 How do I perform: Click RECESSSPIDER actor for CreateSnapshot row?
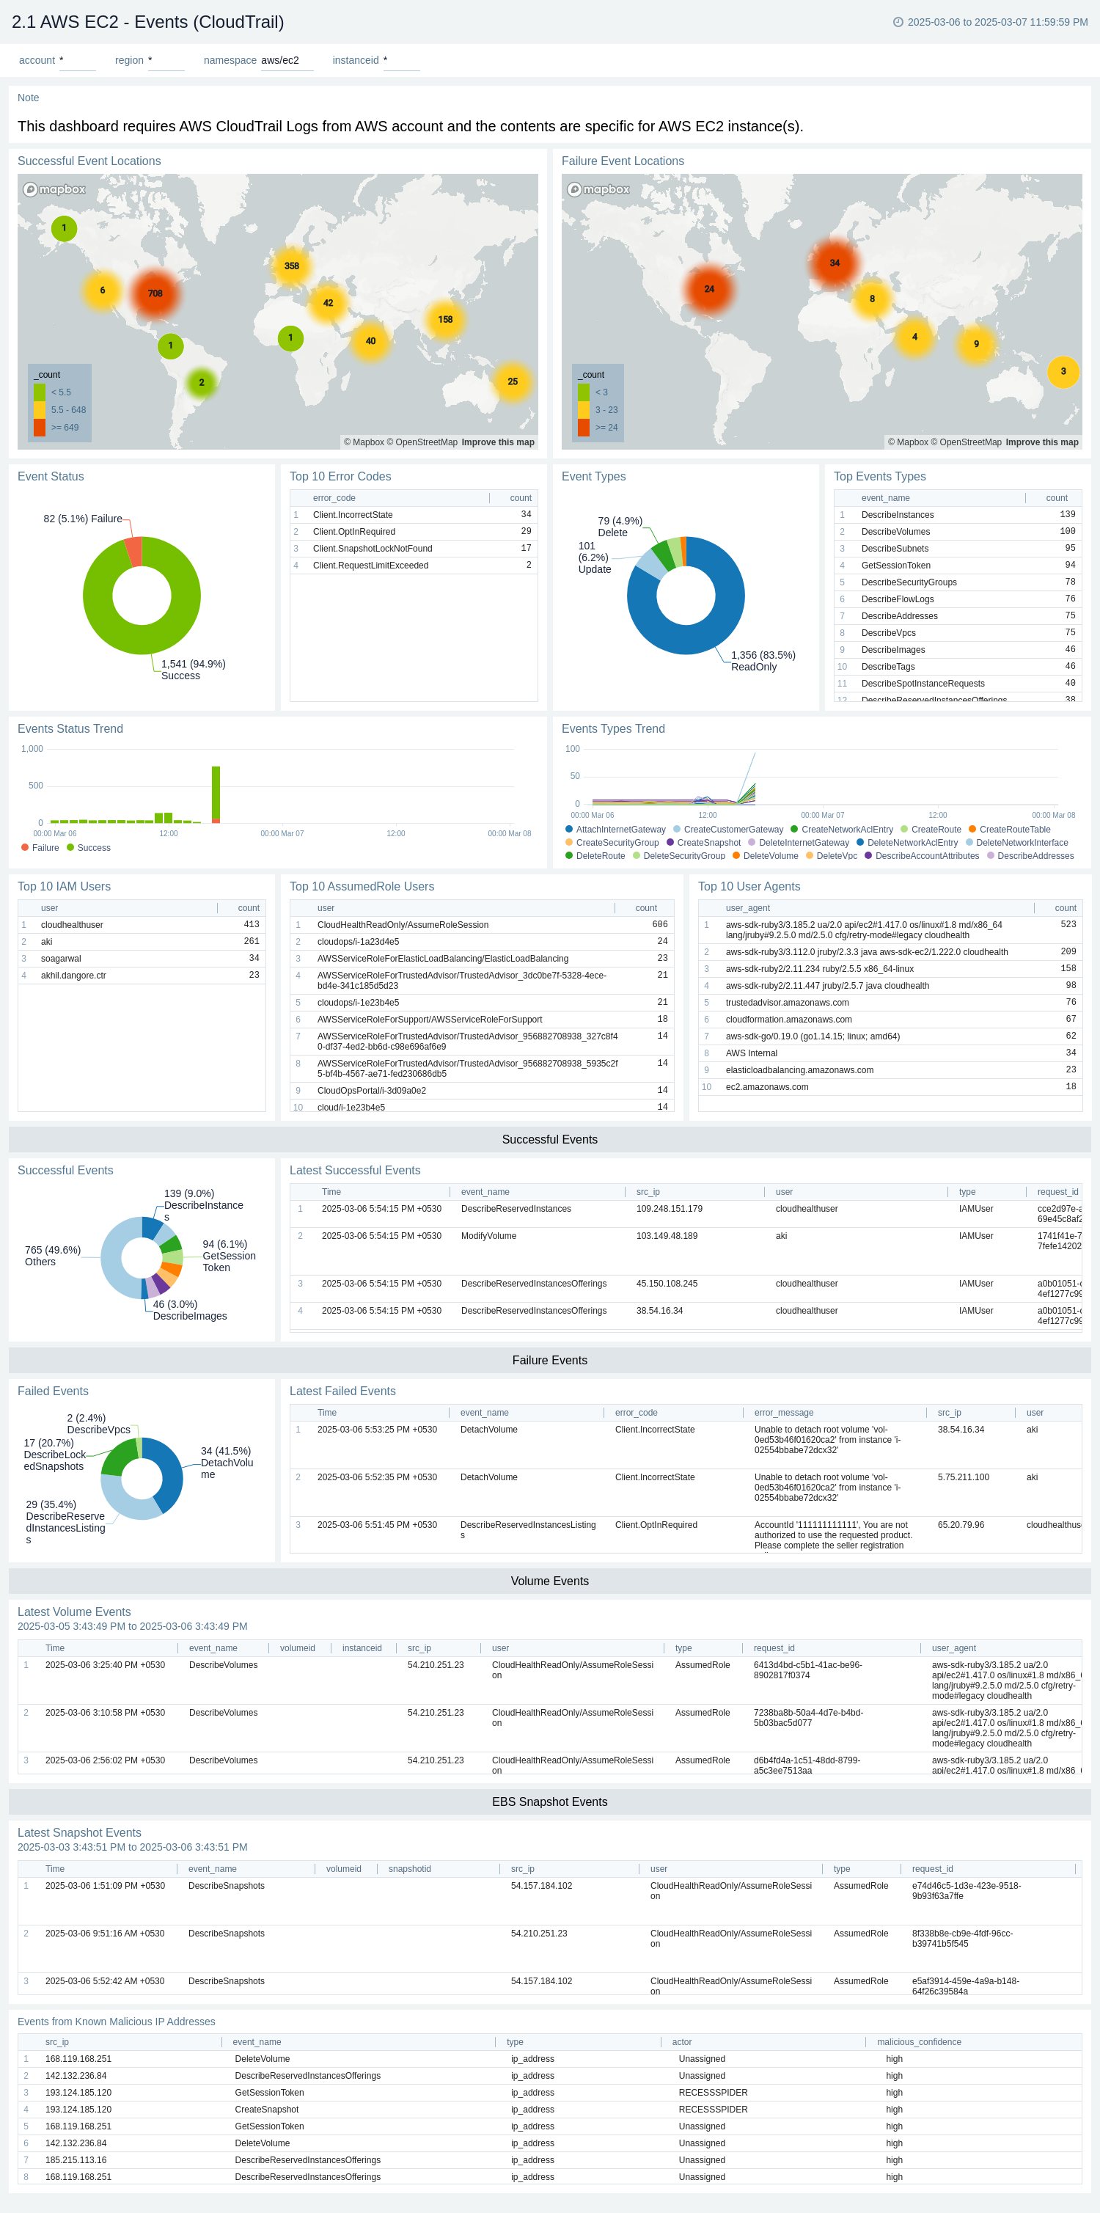pos(713,2110)
